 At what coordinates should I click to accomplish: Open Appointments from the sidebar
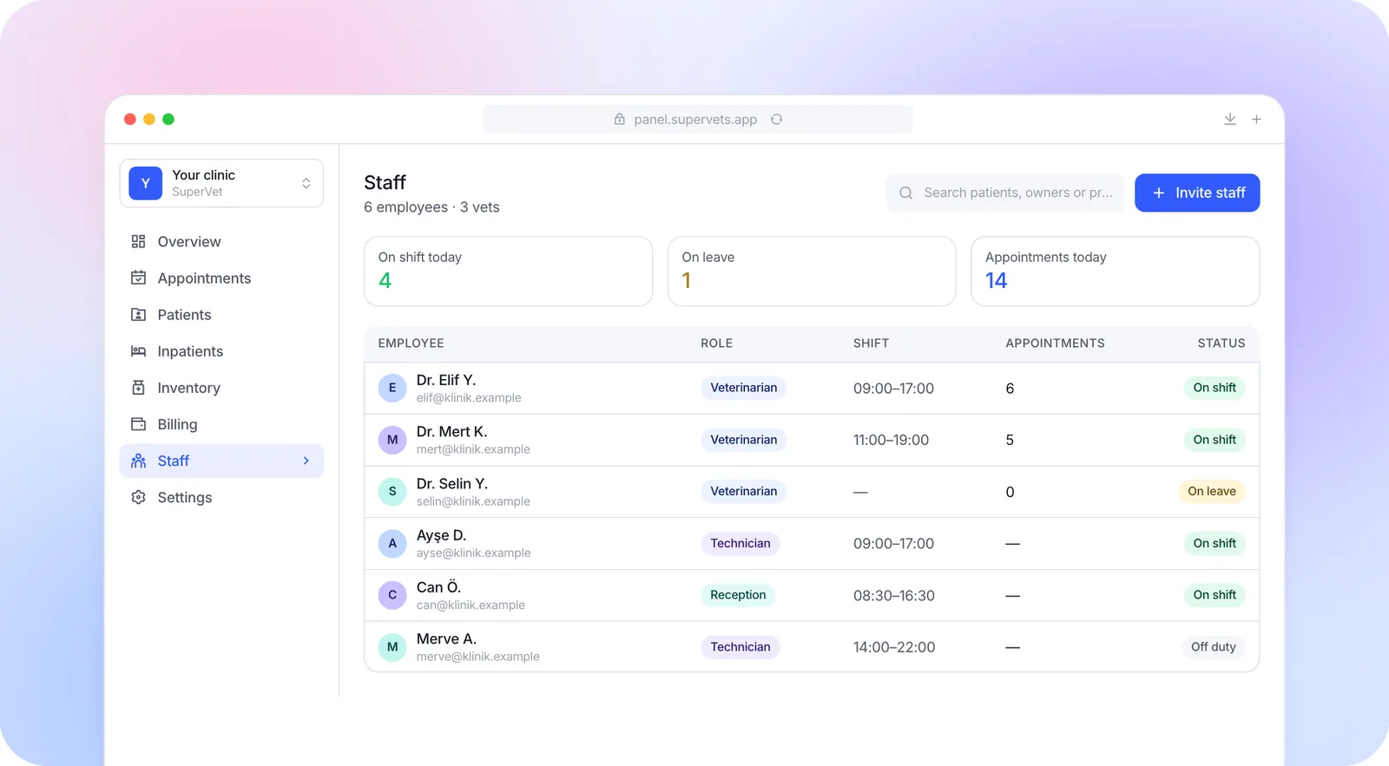221,278
